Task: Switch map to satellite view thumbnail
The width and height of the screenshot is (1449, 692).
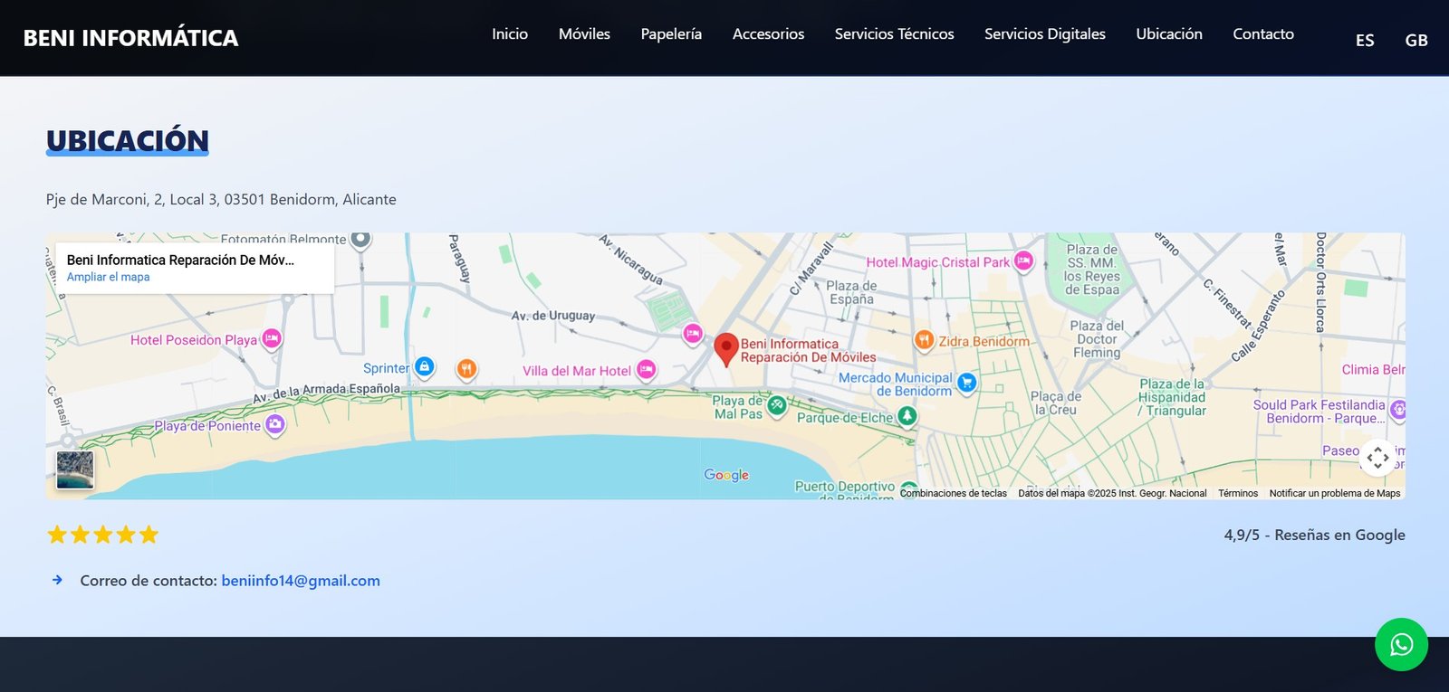Action: click(75, 470)
